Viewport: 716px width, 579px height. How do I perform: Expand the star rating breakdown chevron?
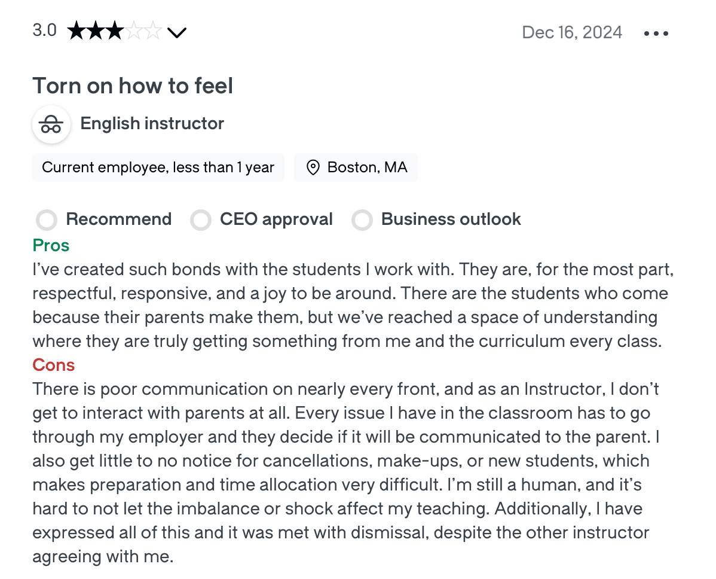tap(177, 32)
